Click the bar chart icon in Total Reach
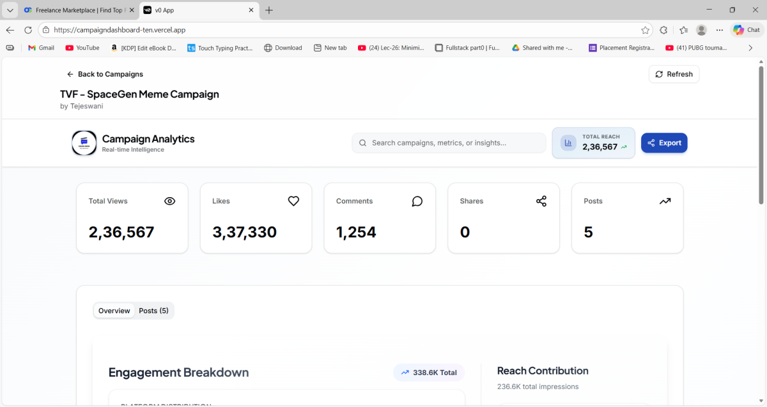The height and width of the screenshot is (407, 767). 568,143
